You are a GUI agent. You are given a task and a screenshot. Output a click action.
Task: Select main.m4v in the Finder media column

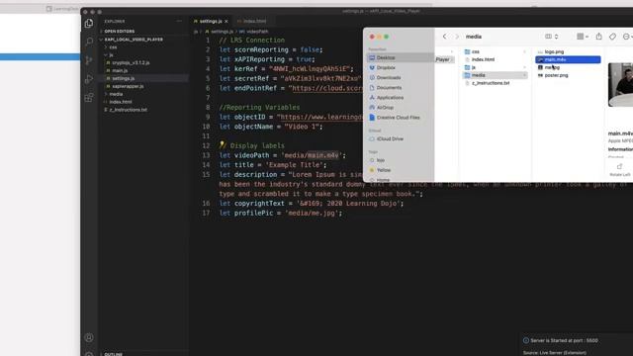[568, 59]
